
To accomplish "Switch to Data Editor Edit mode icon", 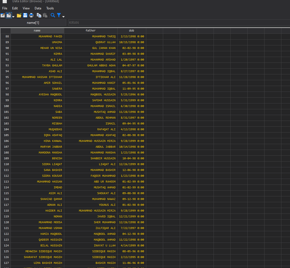I will click(x=3, y=15).
